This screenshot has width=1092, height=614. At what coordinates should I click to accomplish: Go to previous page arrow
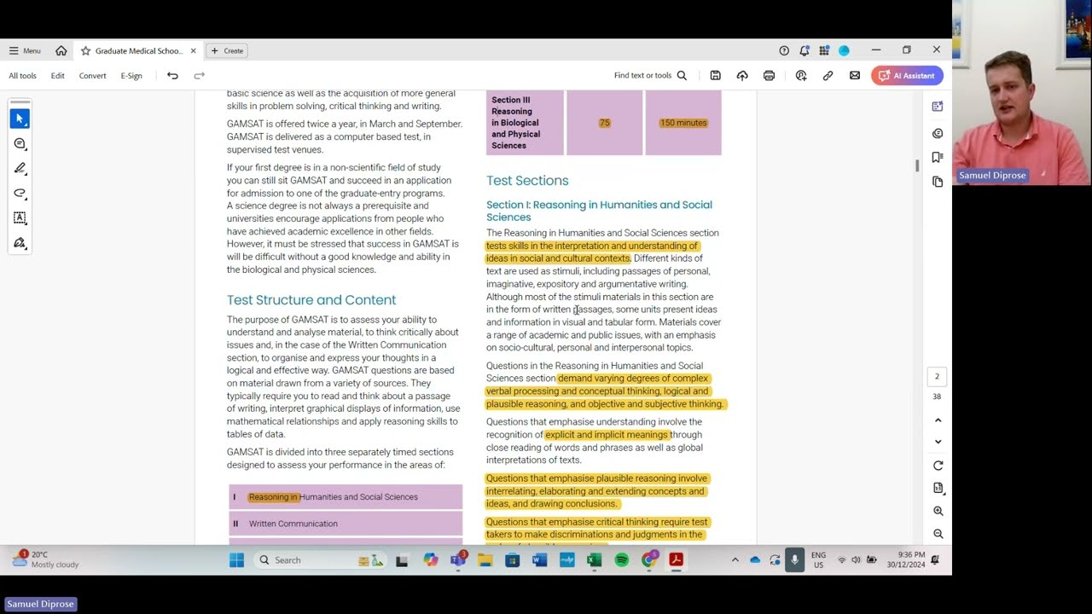938,420
